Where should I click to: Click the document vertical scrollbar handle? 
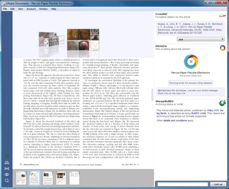[152, 95]
